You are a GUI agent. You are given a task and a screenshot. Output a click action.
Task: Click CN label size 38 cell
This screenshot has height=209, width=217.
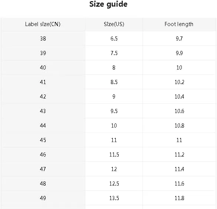[43, 39]
